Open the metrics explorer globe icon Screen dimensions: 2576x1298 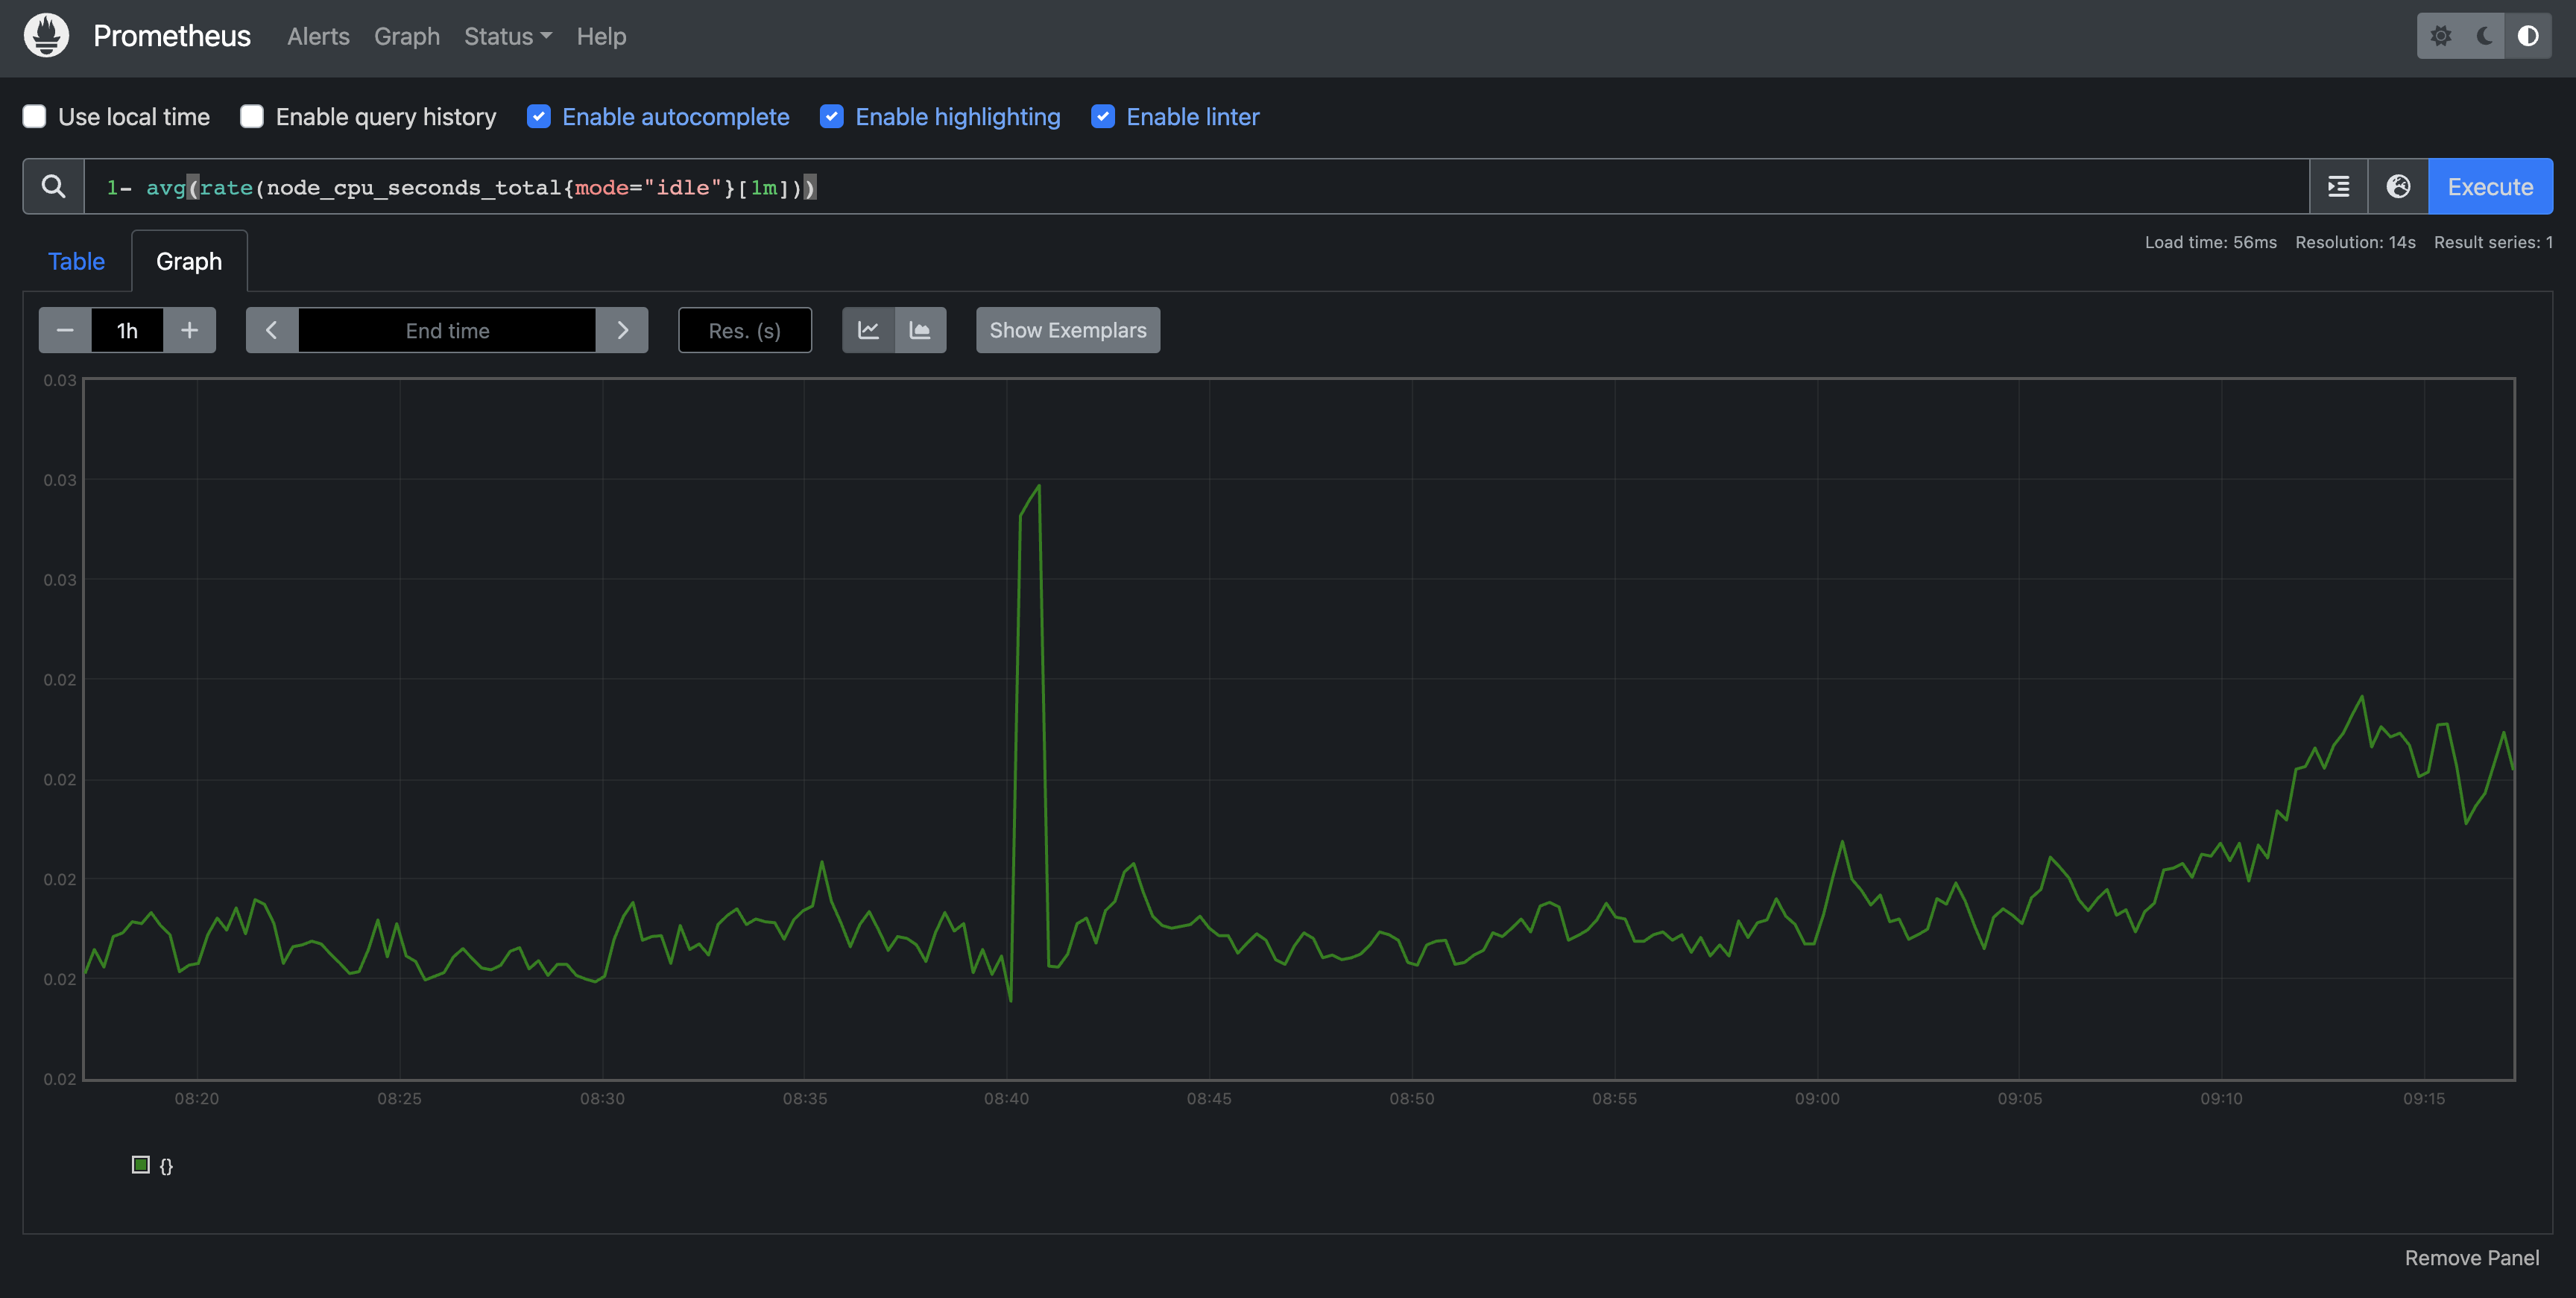click(2398, 187)
